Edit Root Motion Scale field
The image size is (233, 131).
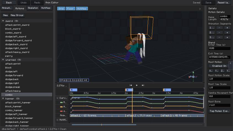click(219, 79)
